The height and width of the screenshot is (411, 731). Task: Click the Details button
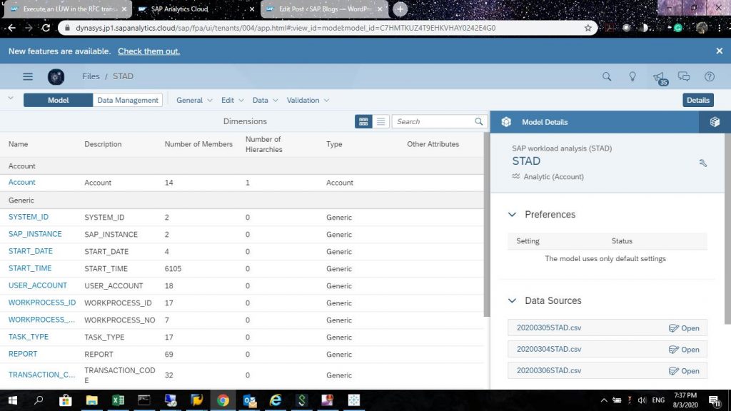[x=698, y=100]
